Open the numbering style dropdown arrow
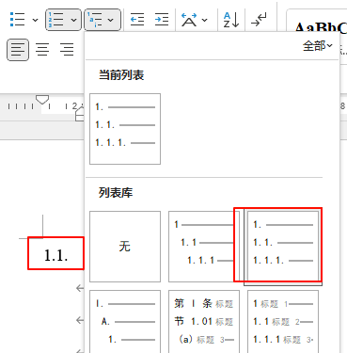Image resolution: width=347 pixels, height=353 pixels. [73, 20]
